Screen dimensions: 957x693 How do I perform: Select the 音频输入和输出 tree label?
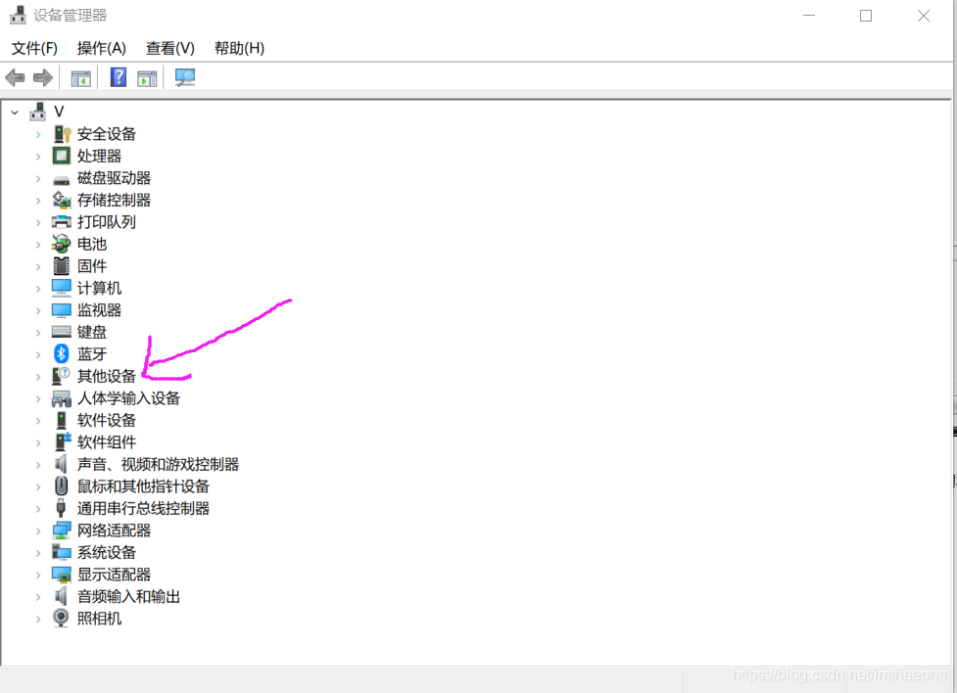tap(128, 597)
